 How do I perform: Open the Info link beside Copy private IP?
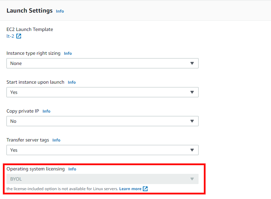[x=46, y=111]
